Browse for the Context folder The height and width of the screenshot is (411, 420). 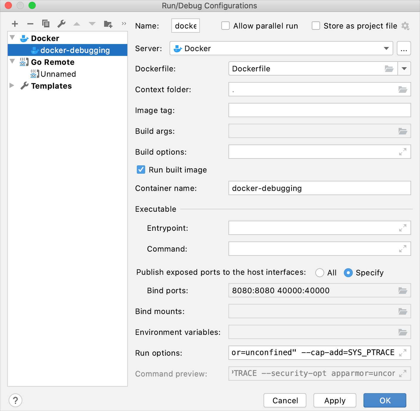point(403,89)
